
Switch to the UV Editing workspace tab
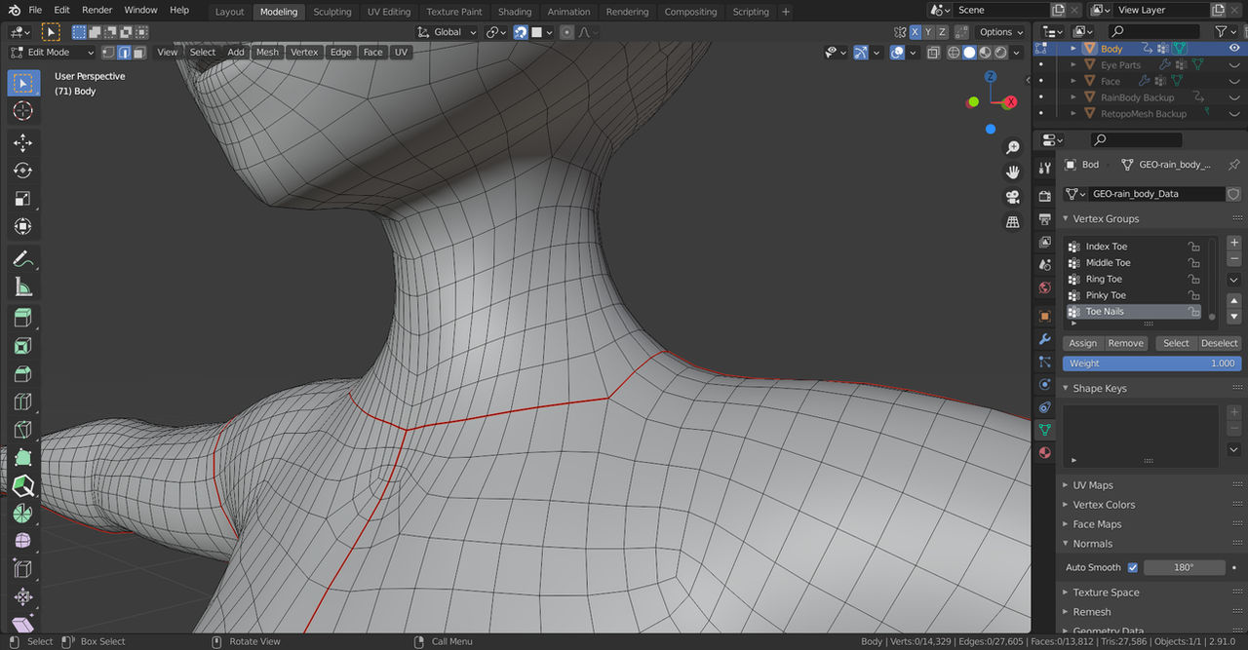pyautogui.click(x=389, y=12)
